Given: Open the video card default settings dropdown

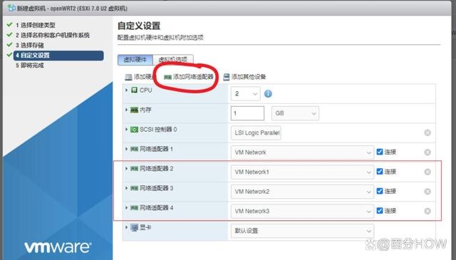Looking at the screenshot, I should coord(302,231).
